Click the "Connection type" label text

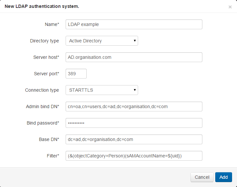(42, 90)
